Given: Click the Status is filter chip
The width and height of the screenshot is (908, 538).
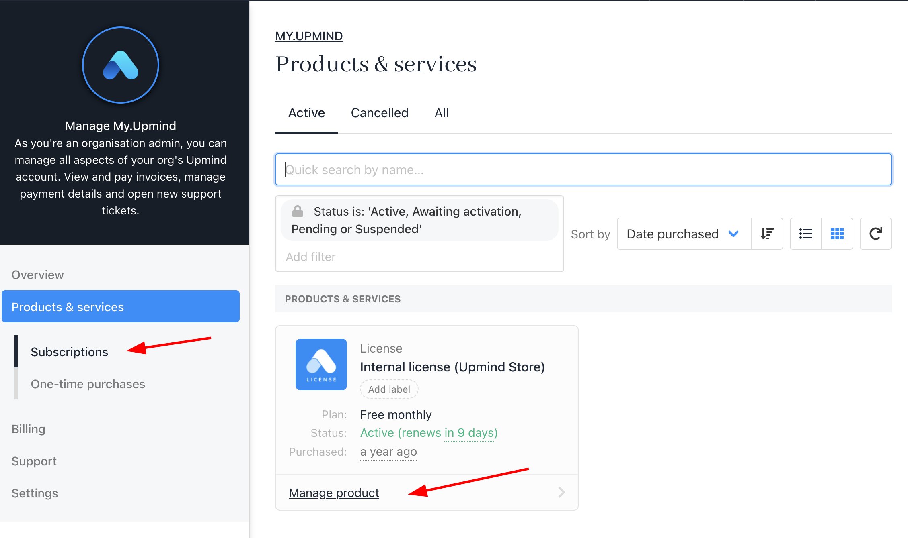Looking at the screenshot, I should (x=419, y=220).
